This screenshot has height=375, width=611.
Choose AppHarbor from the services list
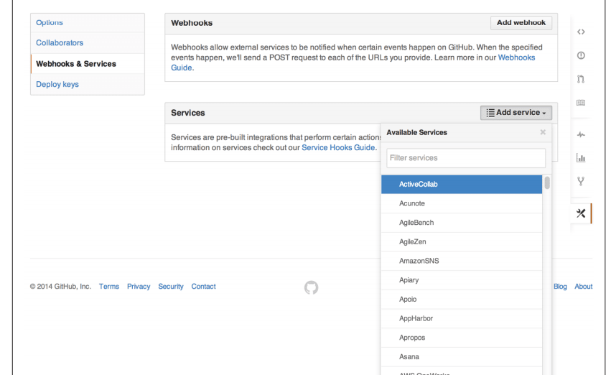(x=462, y=318)
